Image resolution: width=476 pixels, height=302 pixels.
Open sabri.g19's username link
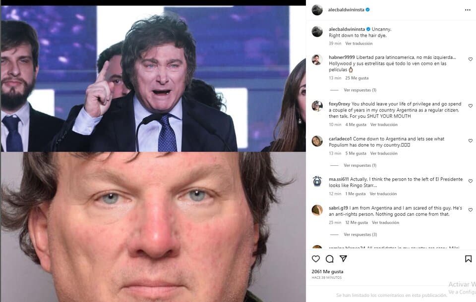338,208
